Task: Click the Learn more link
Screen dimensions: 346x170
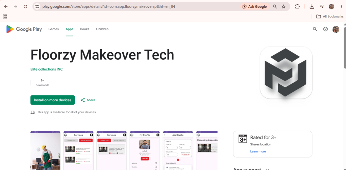Action: (258, 151)
